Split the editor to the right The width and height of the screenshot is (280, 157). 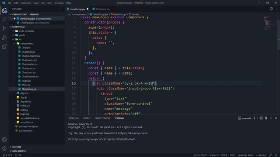coord(271,9)
